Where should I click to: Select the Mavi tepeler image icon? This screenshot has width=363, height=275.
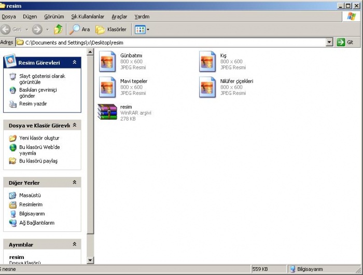tap(107, 87)
